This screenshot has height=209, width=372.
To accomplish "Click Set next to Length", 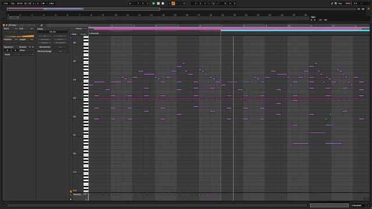I will [x=31, y=39].
